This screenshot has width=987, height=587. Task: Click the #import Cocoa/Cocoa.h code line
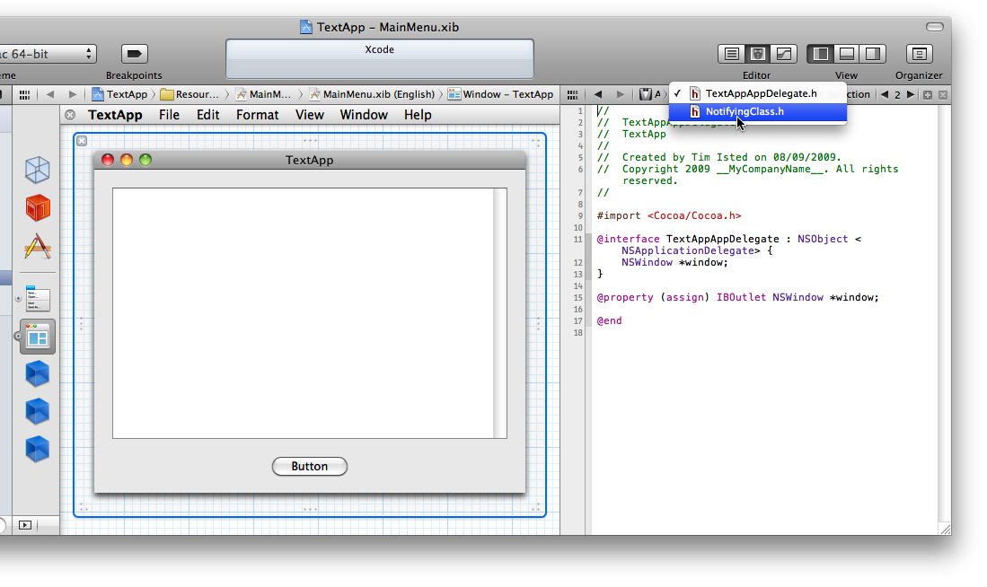tap(669, 215)
